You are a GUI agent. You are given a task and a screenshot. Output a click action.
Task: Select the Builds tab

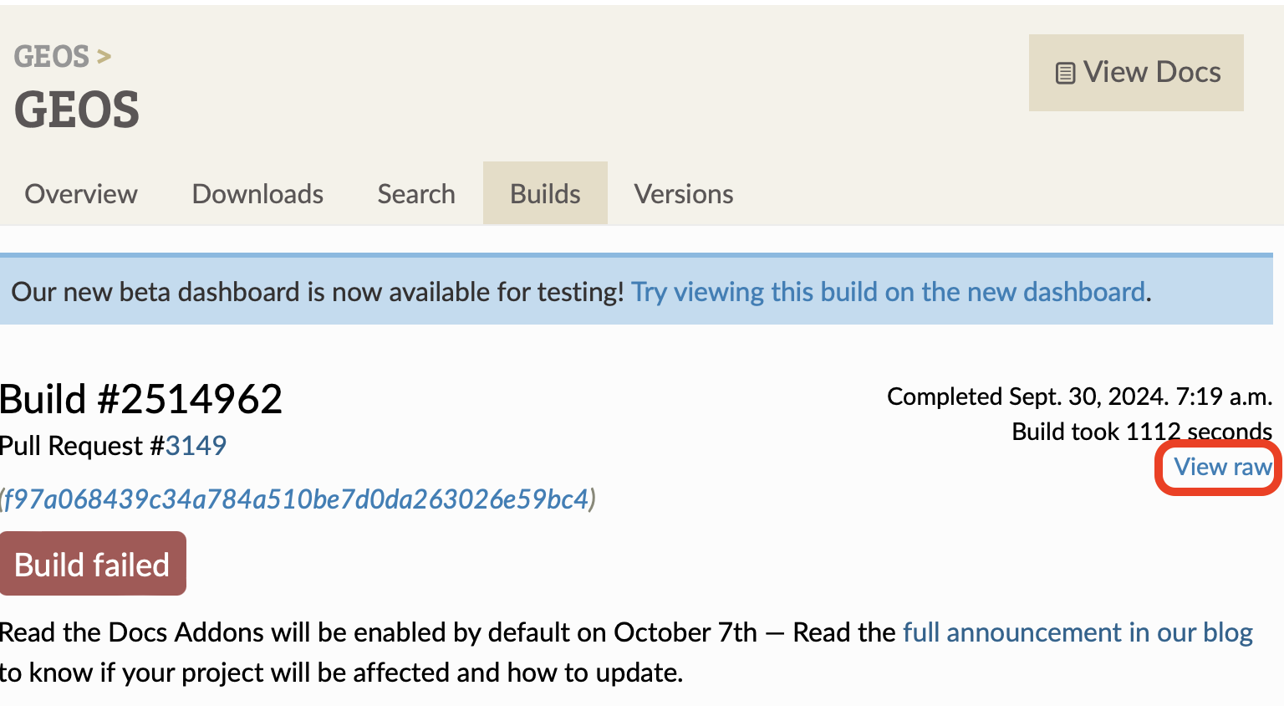pyautogui.click(x=545, y=194)
